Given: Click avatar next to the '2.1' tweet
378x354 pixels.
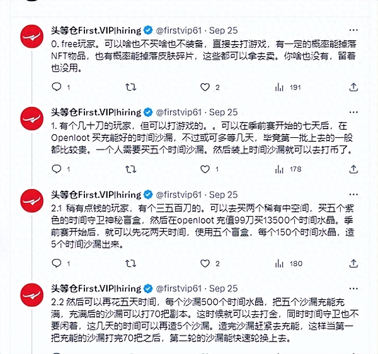Looking at the screenshot, I should click(31, 202).
